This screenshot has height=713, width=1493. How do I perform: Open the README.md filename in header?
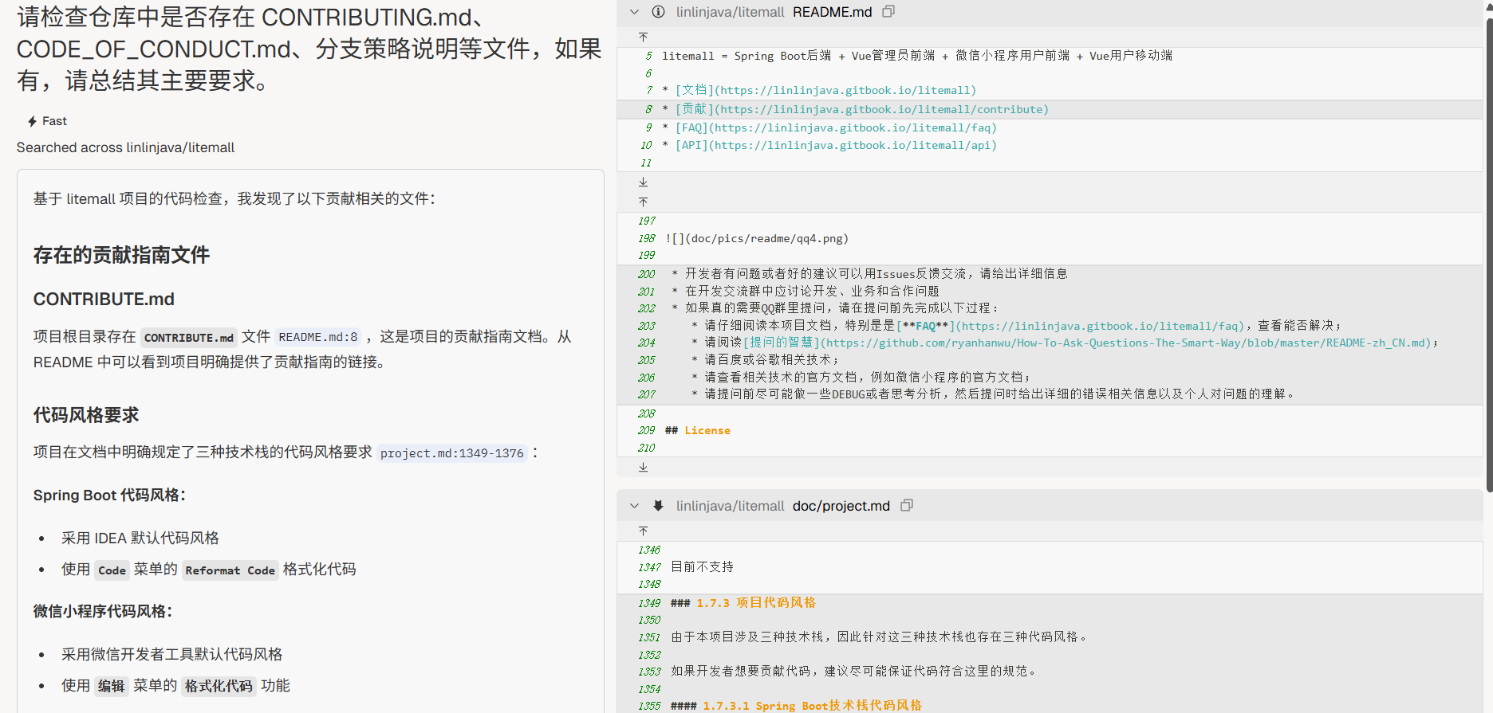tap(832, 12)
